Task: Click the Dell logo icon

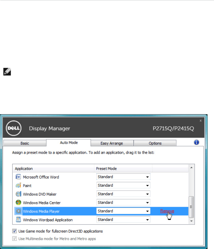Action: 14,128
